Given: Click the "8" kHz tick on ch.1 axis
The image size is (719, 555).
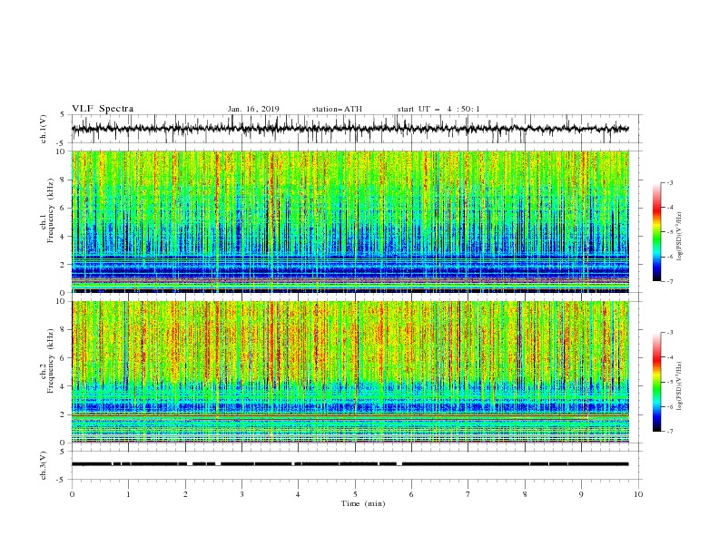Looking at the screenshot, I should pos(63,180).
